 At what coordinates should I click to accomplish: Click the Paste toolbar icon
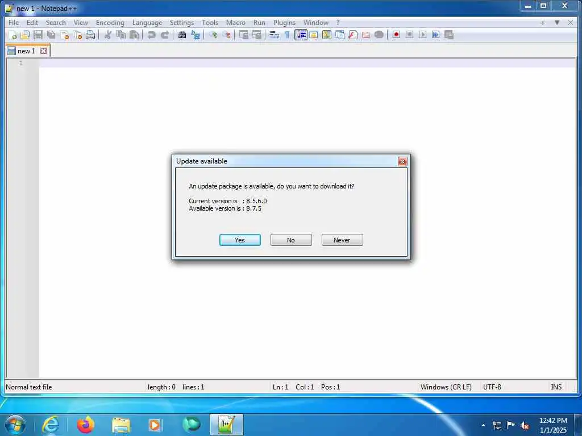[134, 35]
